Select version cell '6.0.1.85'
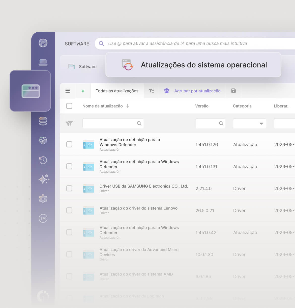The width and height of the screenshot is (295, 308). (x=203, y=276)
